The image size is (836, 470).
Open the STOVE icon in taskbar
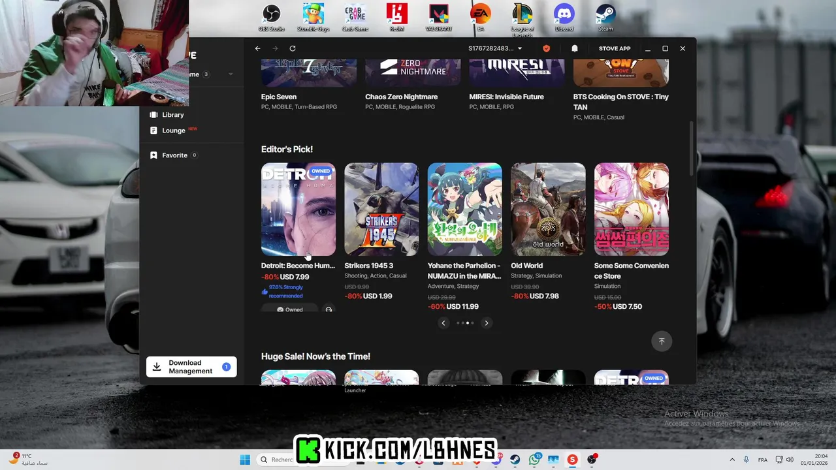click(x=573, y=460)
